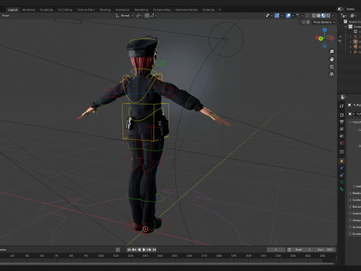Image resolution: width=361 pixels, height=271 pixels.
Task: Go to the Texture Paint workspace
Action: (x=86, y=10)
